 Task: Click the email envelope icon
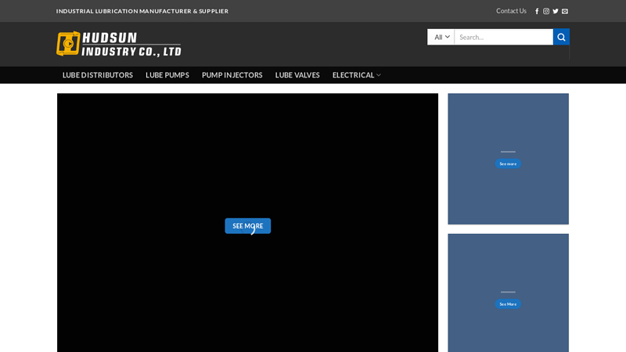click(564, 11)
